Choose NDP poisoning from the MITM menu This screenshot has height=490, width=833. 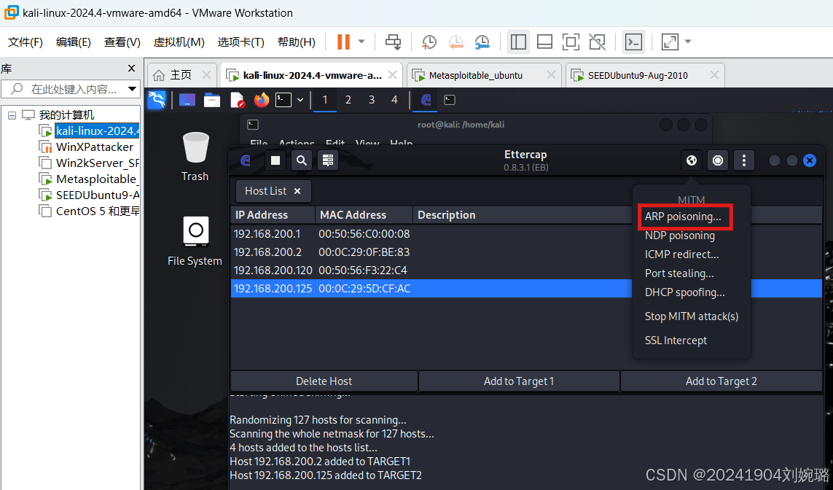pos(679,236)
